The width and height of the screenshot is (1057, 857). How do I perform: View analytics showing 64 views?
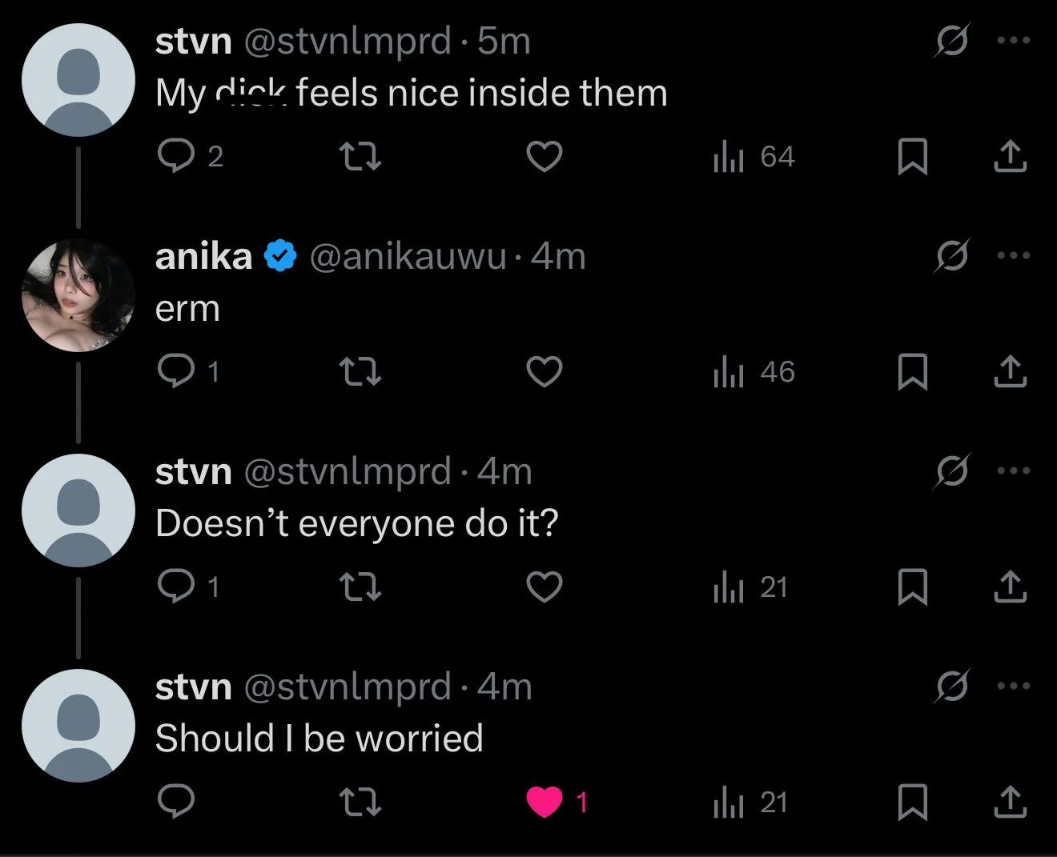753,157
